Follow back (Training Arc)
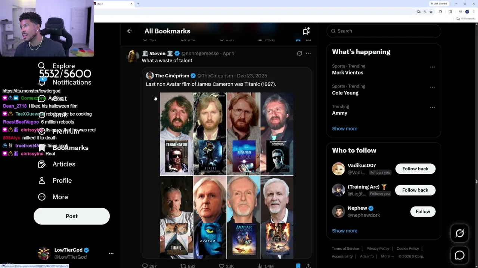 click(415, 190)
